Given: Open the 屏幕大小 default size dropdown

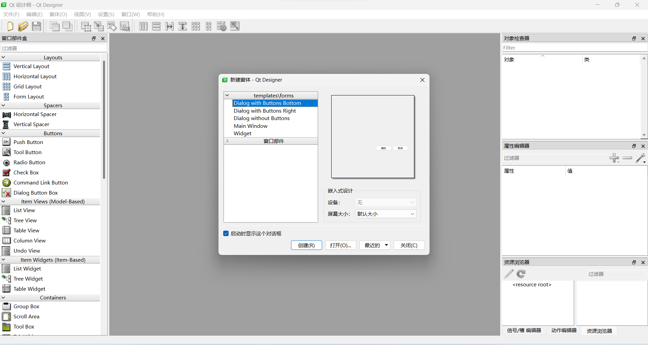Looking at the screenshot, I should 386,214.
